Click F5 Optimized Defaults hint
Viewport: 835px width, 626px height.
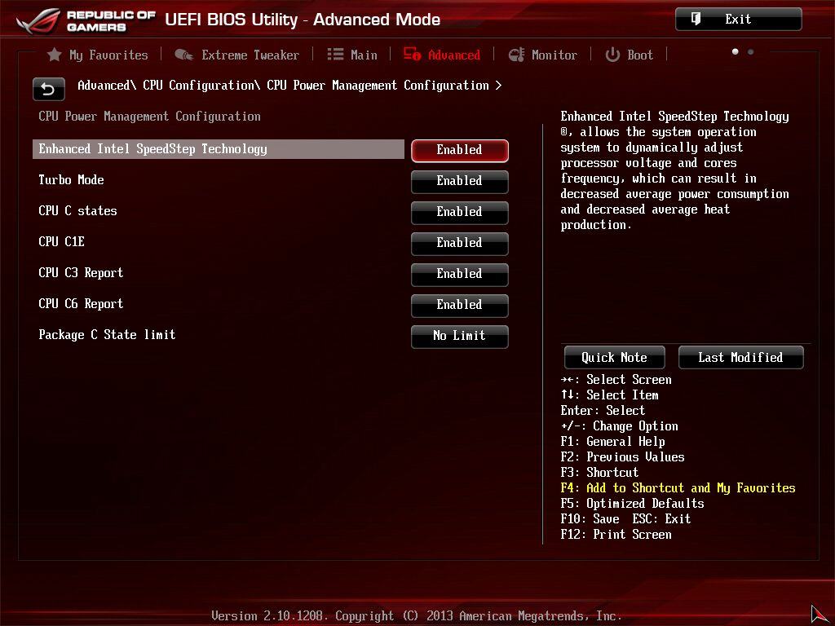(x=632, y=504)
